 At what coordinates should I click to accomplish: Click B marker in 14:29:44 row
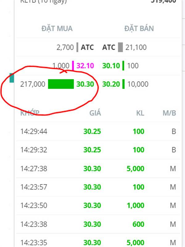[x=174, y=132]
